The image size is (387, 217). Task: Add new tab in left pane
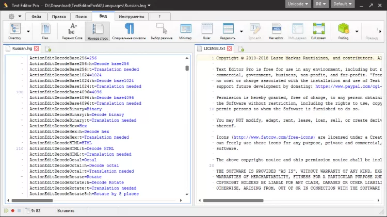coord(48,48)
